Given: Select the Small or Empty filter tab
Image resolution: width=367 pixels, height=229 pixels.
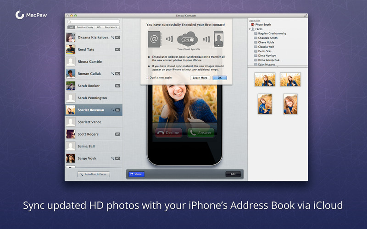Looking at the screenshot, I should [x=85, y=27].
